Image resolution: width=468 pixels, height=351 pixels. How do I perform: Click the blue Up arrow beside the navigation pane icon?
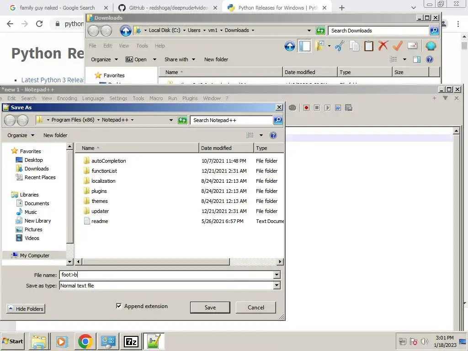pyautogui.click(x=289, y=46)
